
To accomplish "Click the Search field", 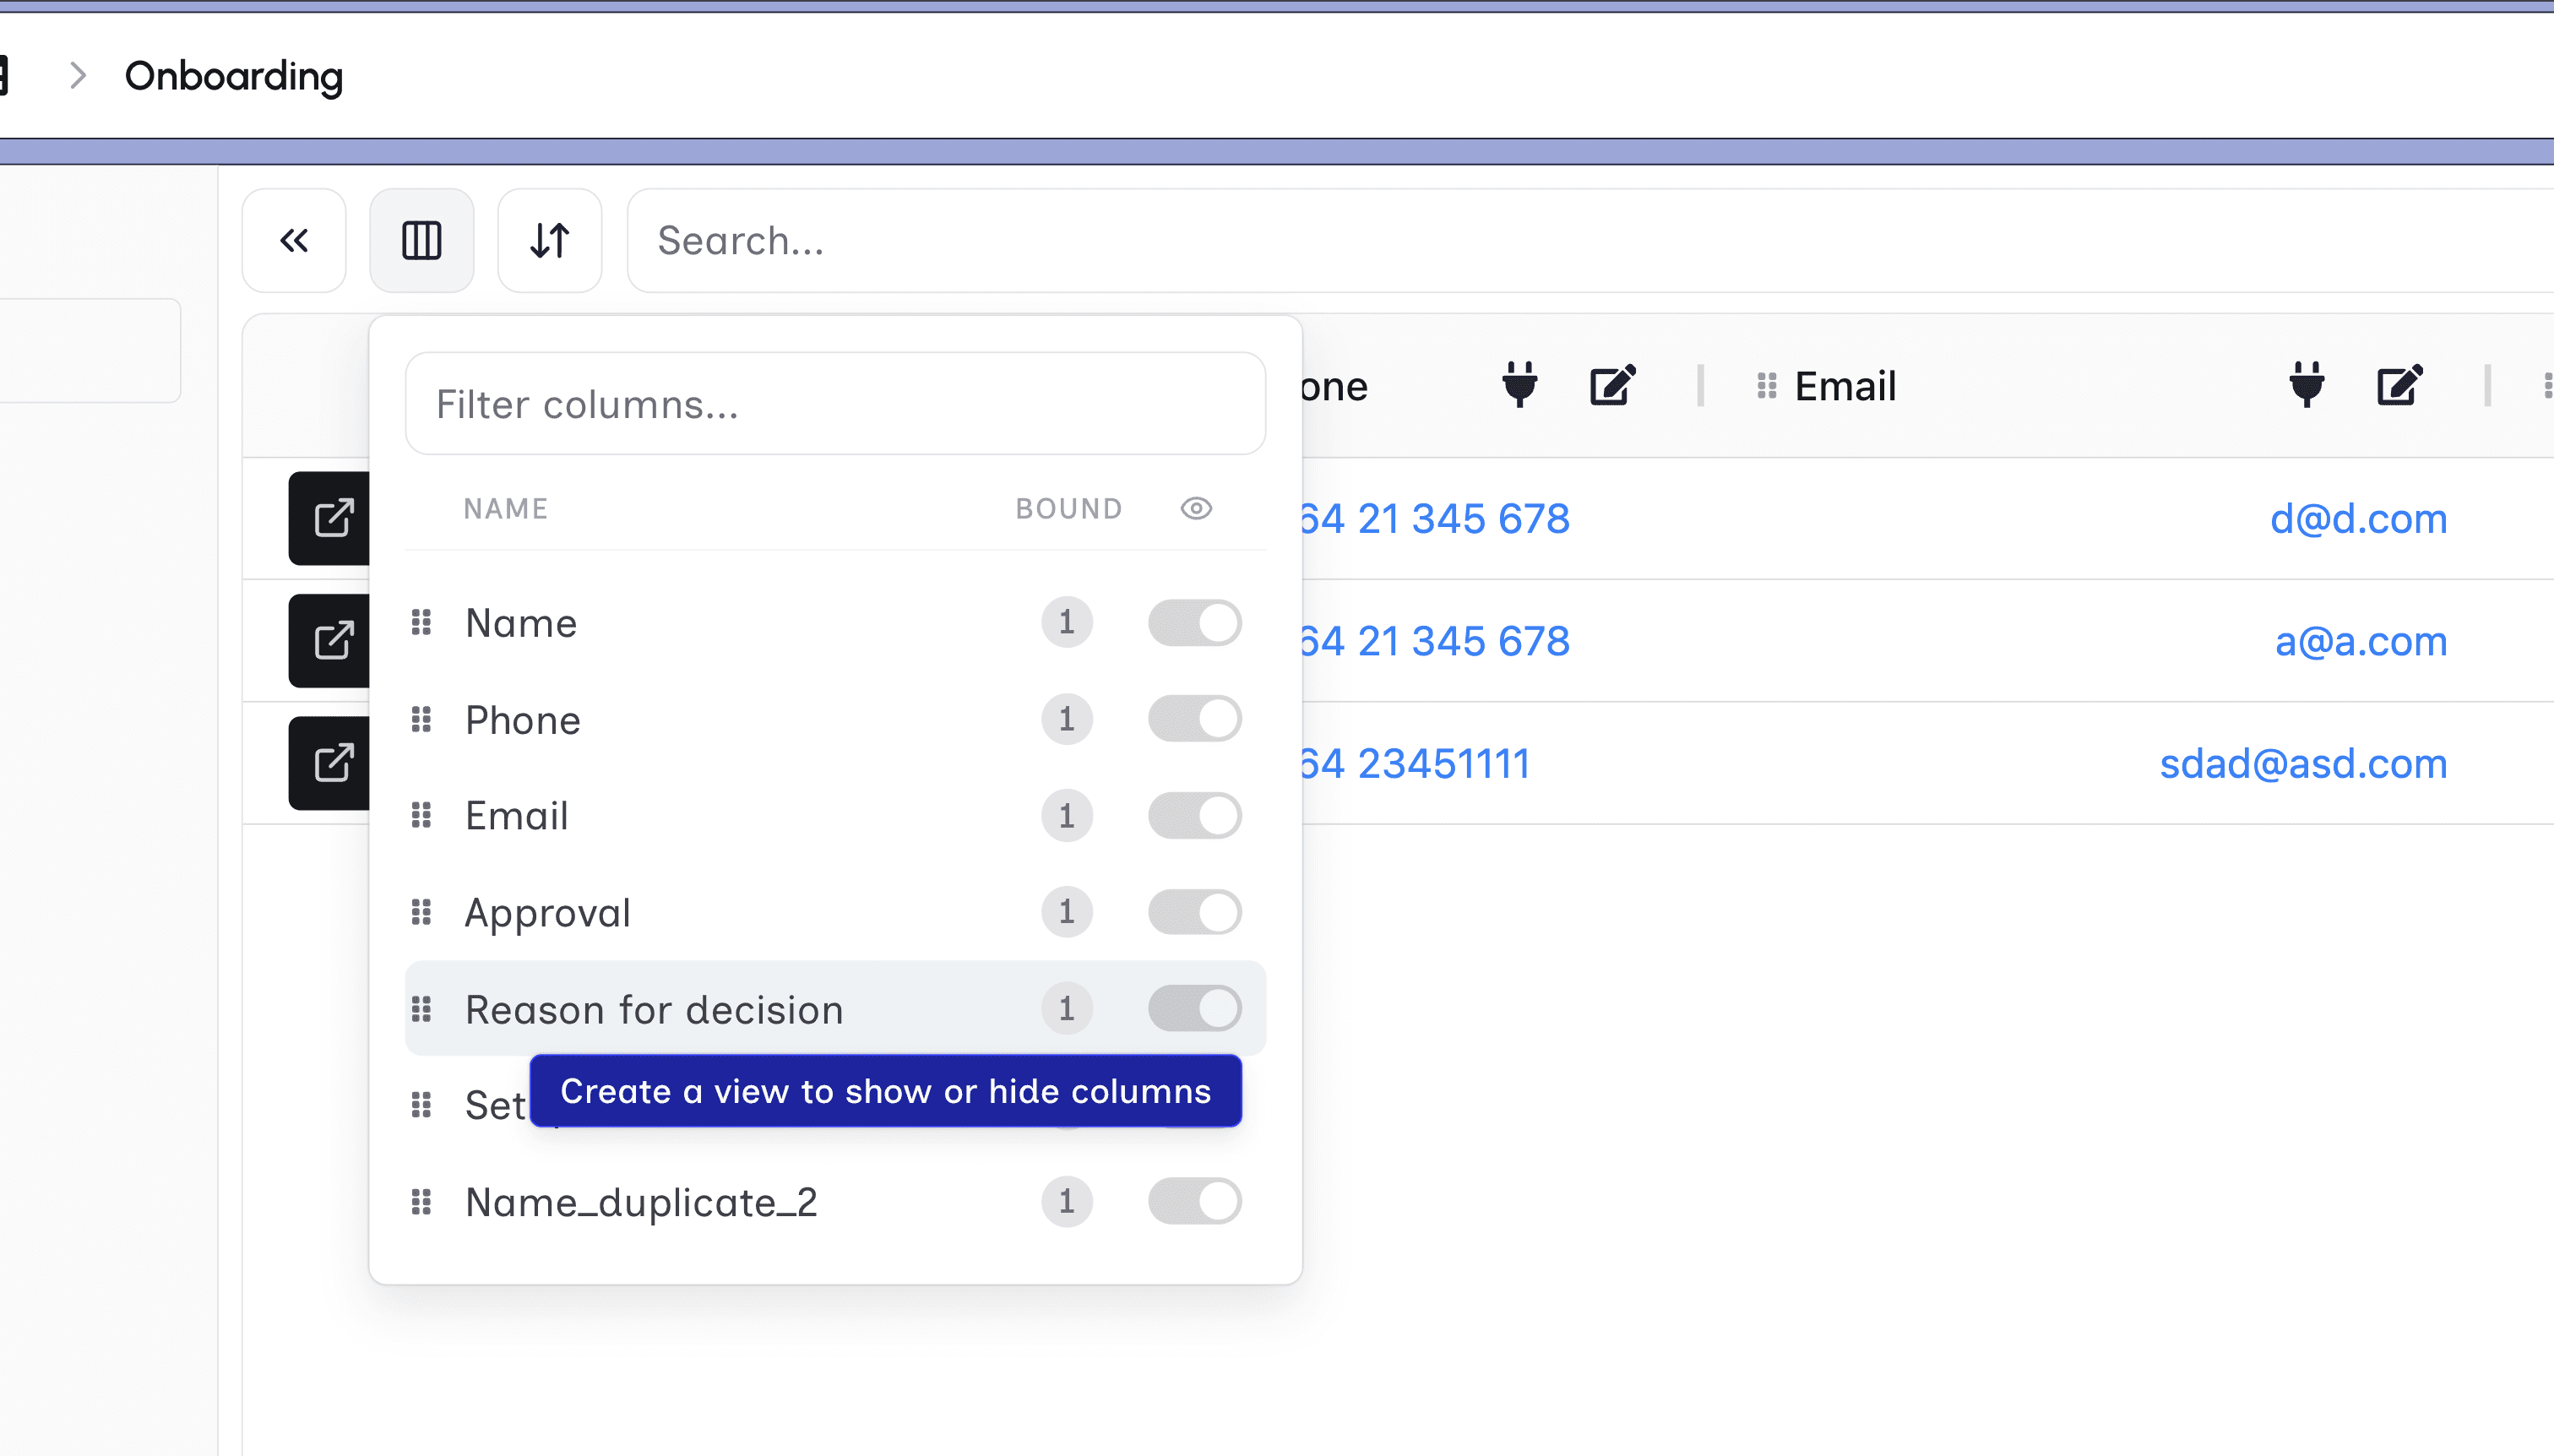I will [x=1590, y=241].
